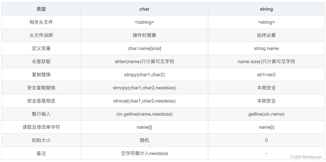Viewport: 326px width, 162px height.
Task: Click the "str1=str2" cell
Action: (266, 75)
